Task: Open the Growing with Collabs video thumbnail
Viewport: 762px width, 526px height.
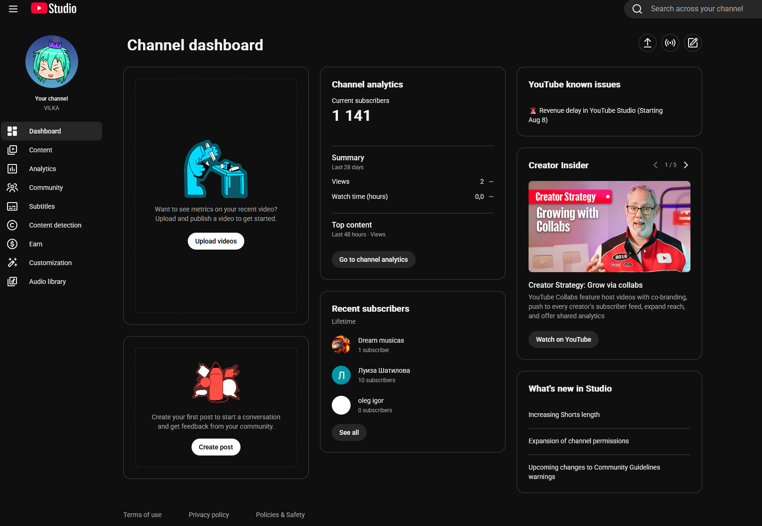Action: pyautogui.click(x=610, y=227)
